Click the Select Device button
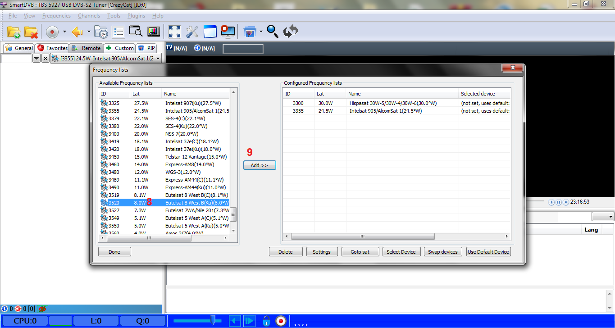Image resolution: width=615 pixels, height=328 pixels. click(401, 252)
